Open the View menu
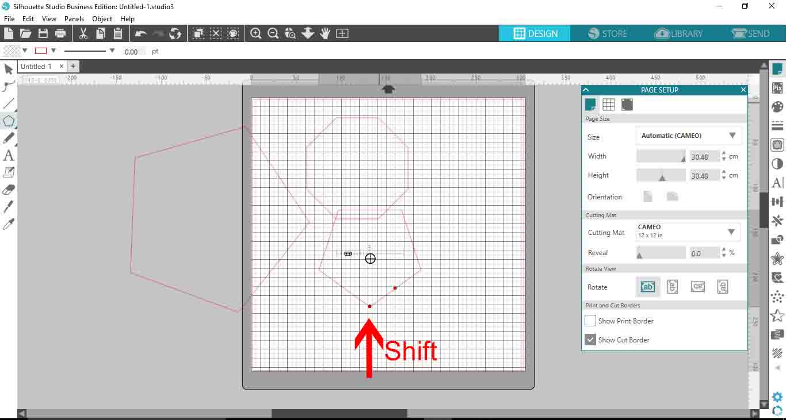This screenshot has height=420, width=786. pos(49,18)
